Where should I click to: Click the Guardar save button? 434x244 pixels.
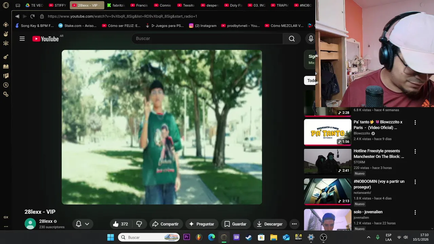[235, 224]
